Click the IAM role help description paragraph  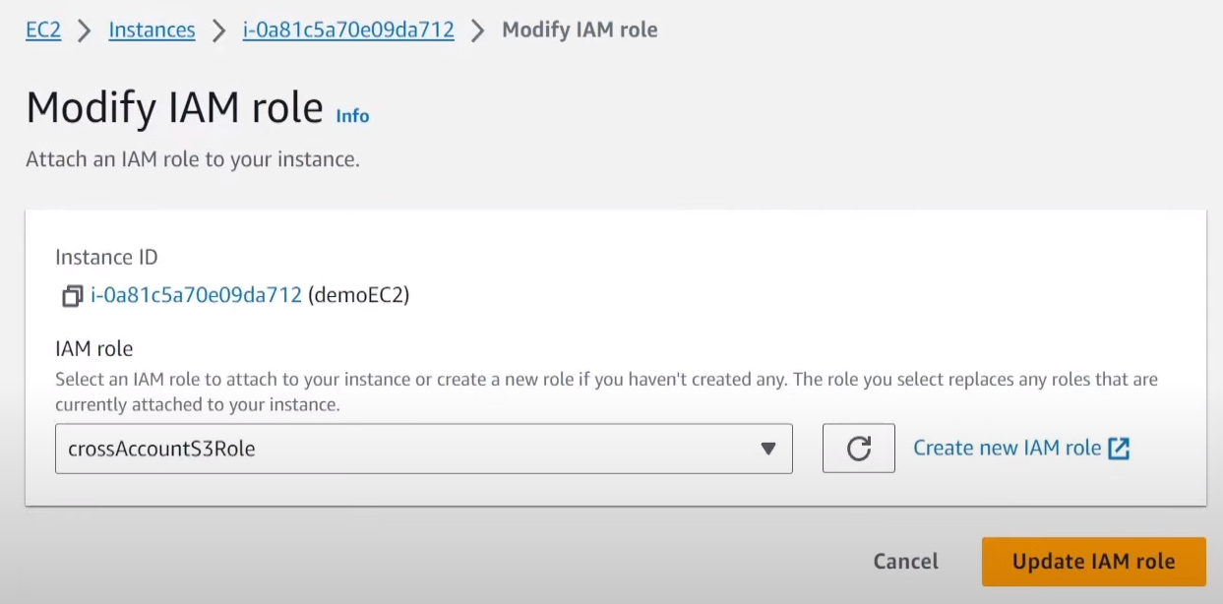coord(606,392)
